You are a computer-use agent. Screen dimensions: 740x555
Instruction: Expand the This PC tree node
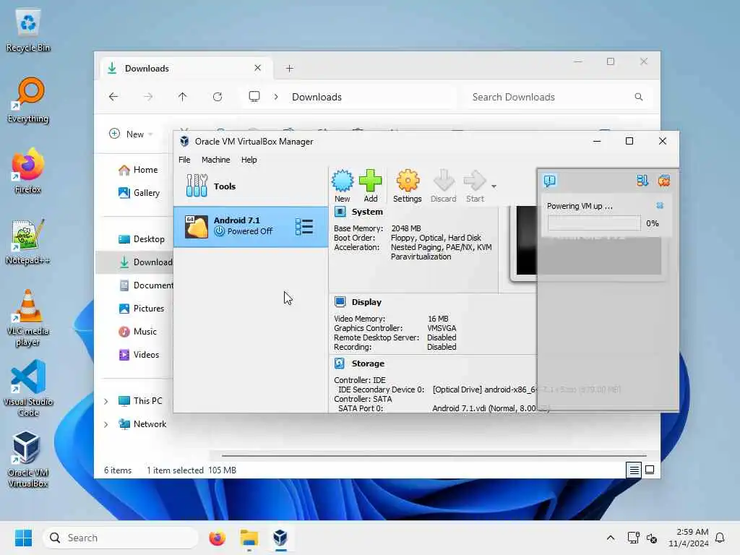106,401
